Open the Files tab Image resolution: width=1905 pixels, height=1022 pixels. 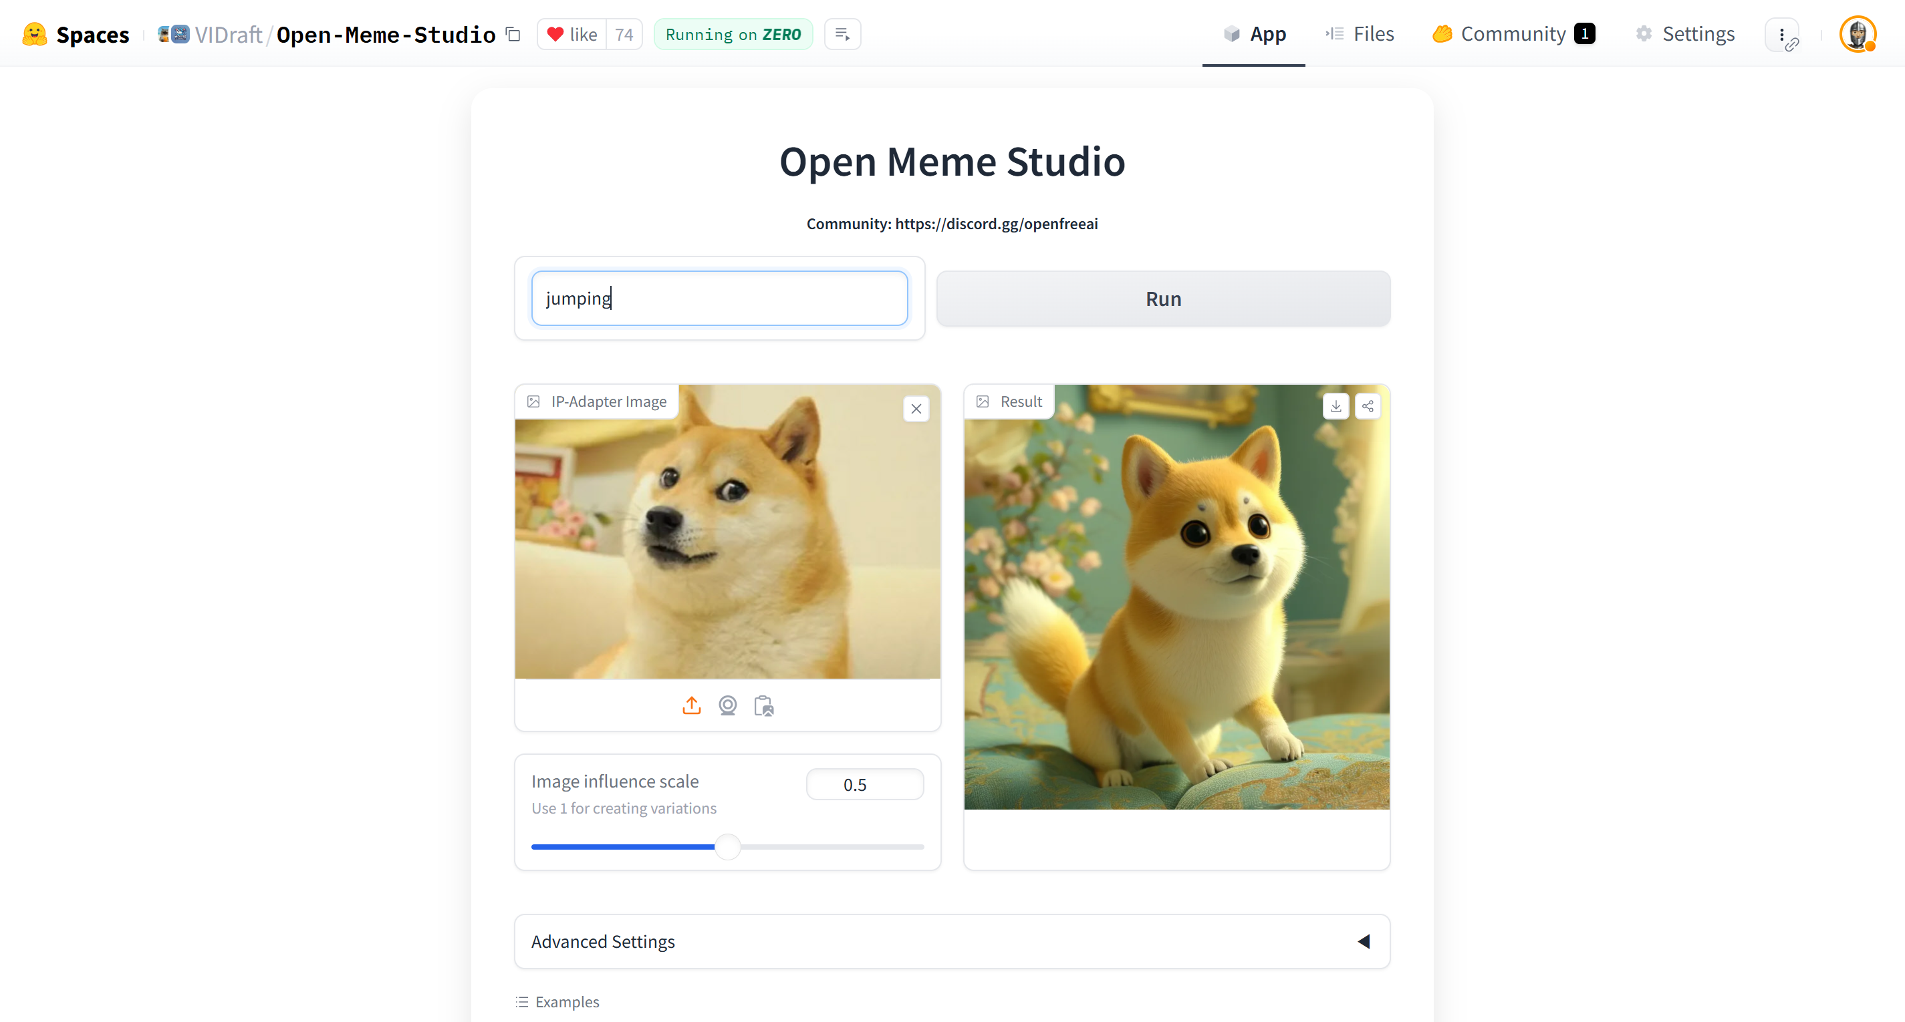pyautogui.click(x=1360, y=34)
